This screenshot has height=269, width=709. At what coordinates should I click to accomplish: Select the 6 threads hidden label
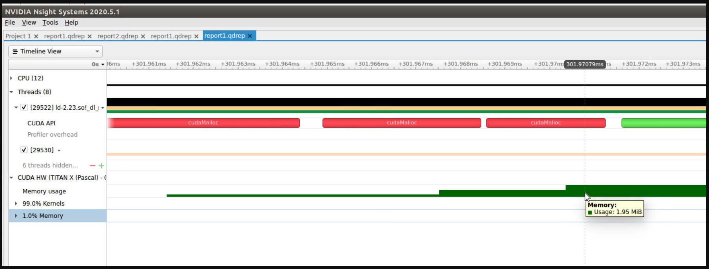50,165
